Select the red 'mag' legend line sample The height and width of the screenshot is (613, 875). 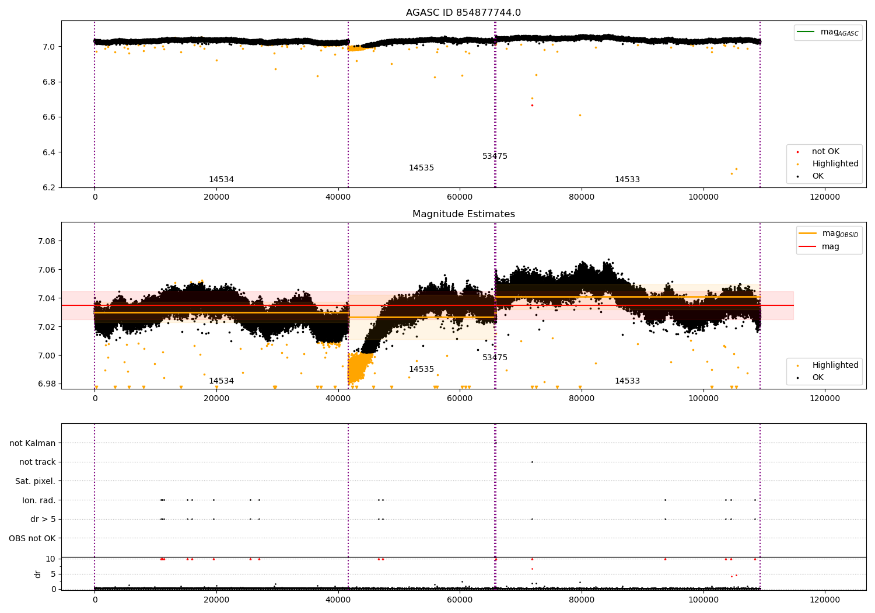tap(808, 246)
